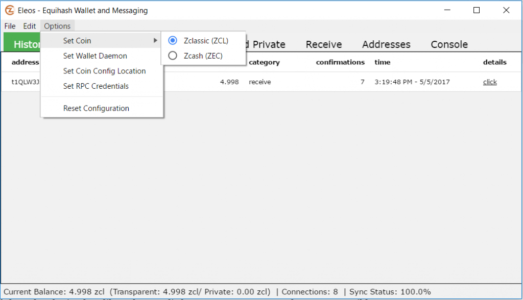This screenshot has width=523, height=300.
Task: Expand the Set Coin submenu arrow
Action: point(155,40)
